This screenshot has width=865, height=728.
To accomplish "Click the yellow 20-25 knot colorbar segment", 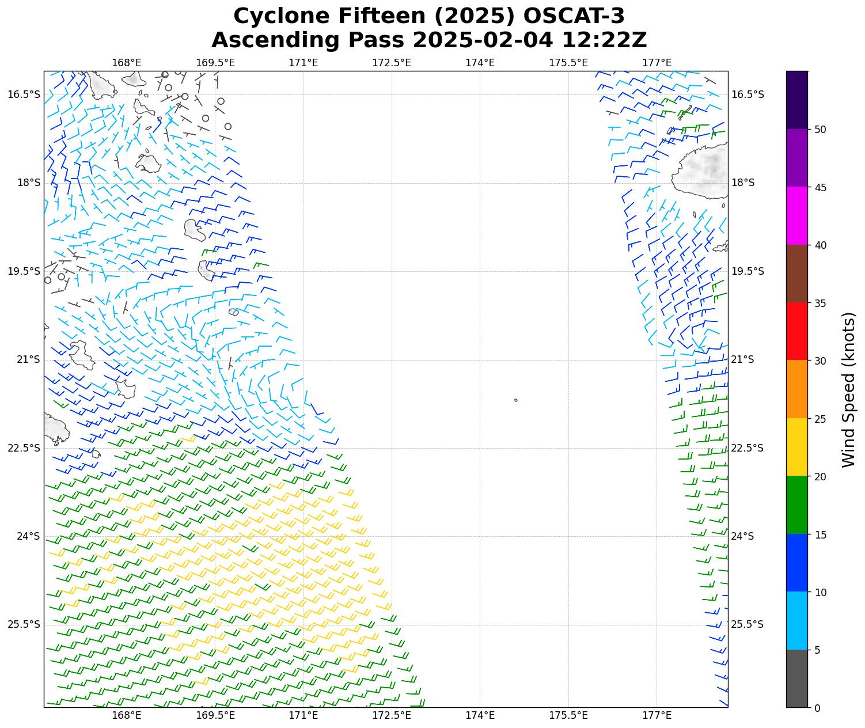I will pyautogui.click(x=797, y=447).
